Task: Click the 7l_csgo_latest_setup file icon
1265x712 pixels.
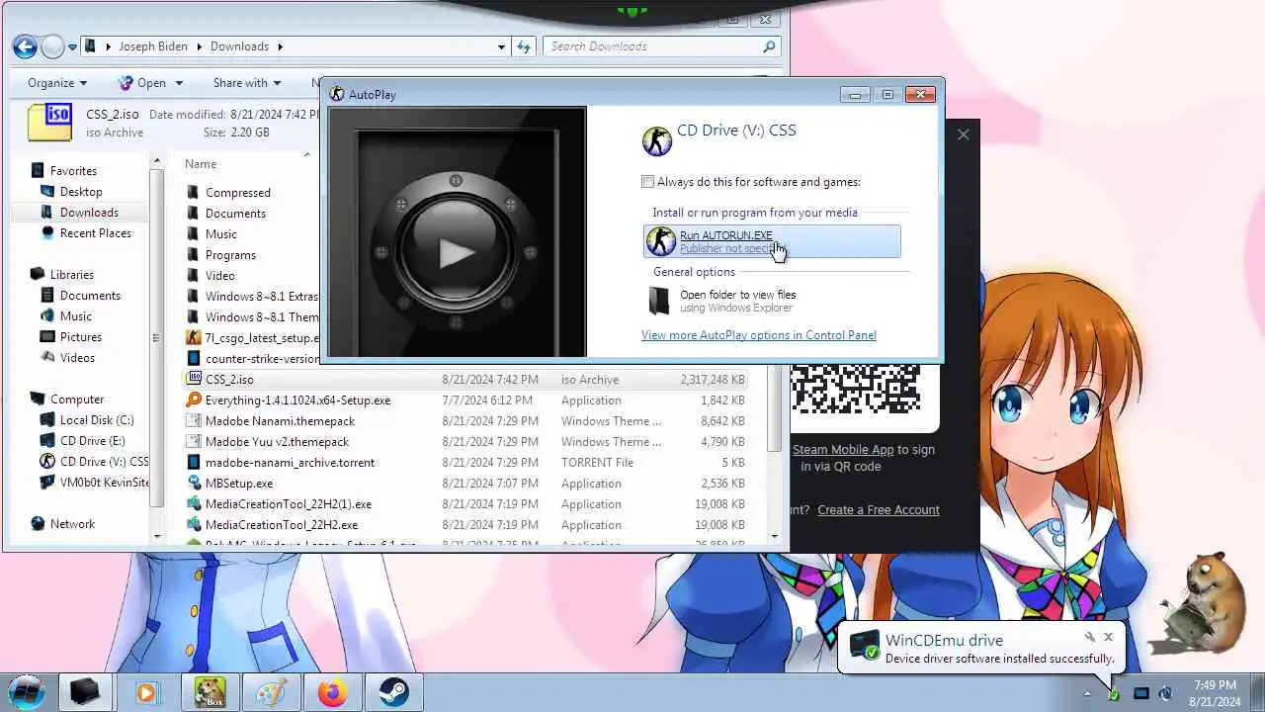Action: 194,338
